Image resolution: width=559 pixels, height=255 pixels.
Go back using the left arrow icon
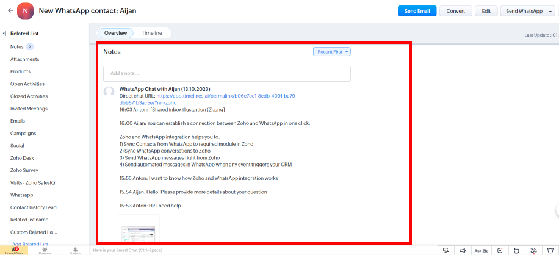pos(10,11)
